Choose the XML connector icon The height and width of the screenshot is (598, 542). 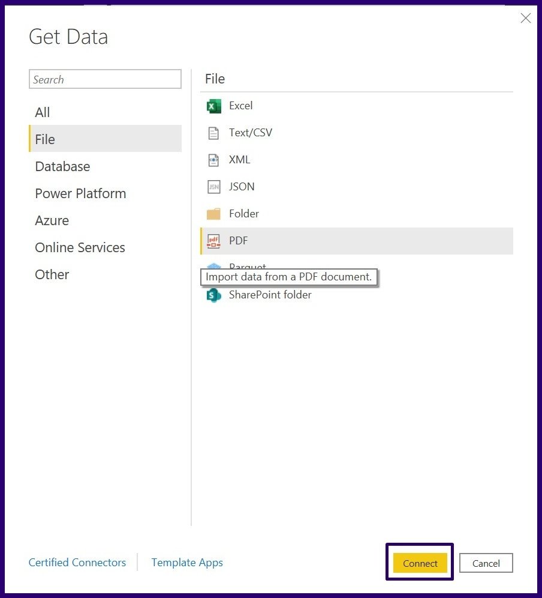tap(213, 160)
